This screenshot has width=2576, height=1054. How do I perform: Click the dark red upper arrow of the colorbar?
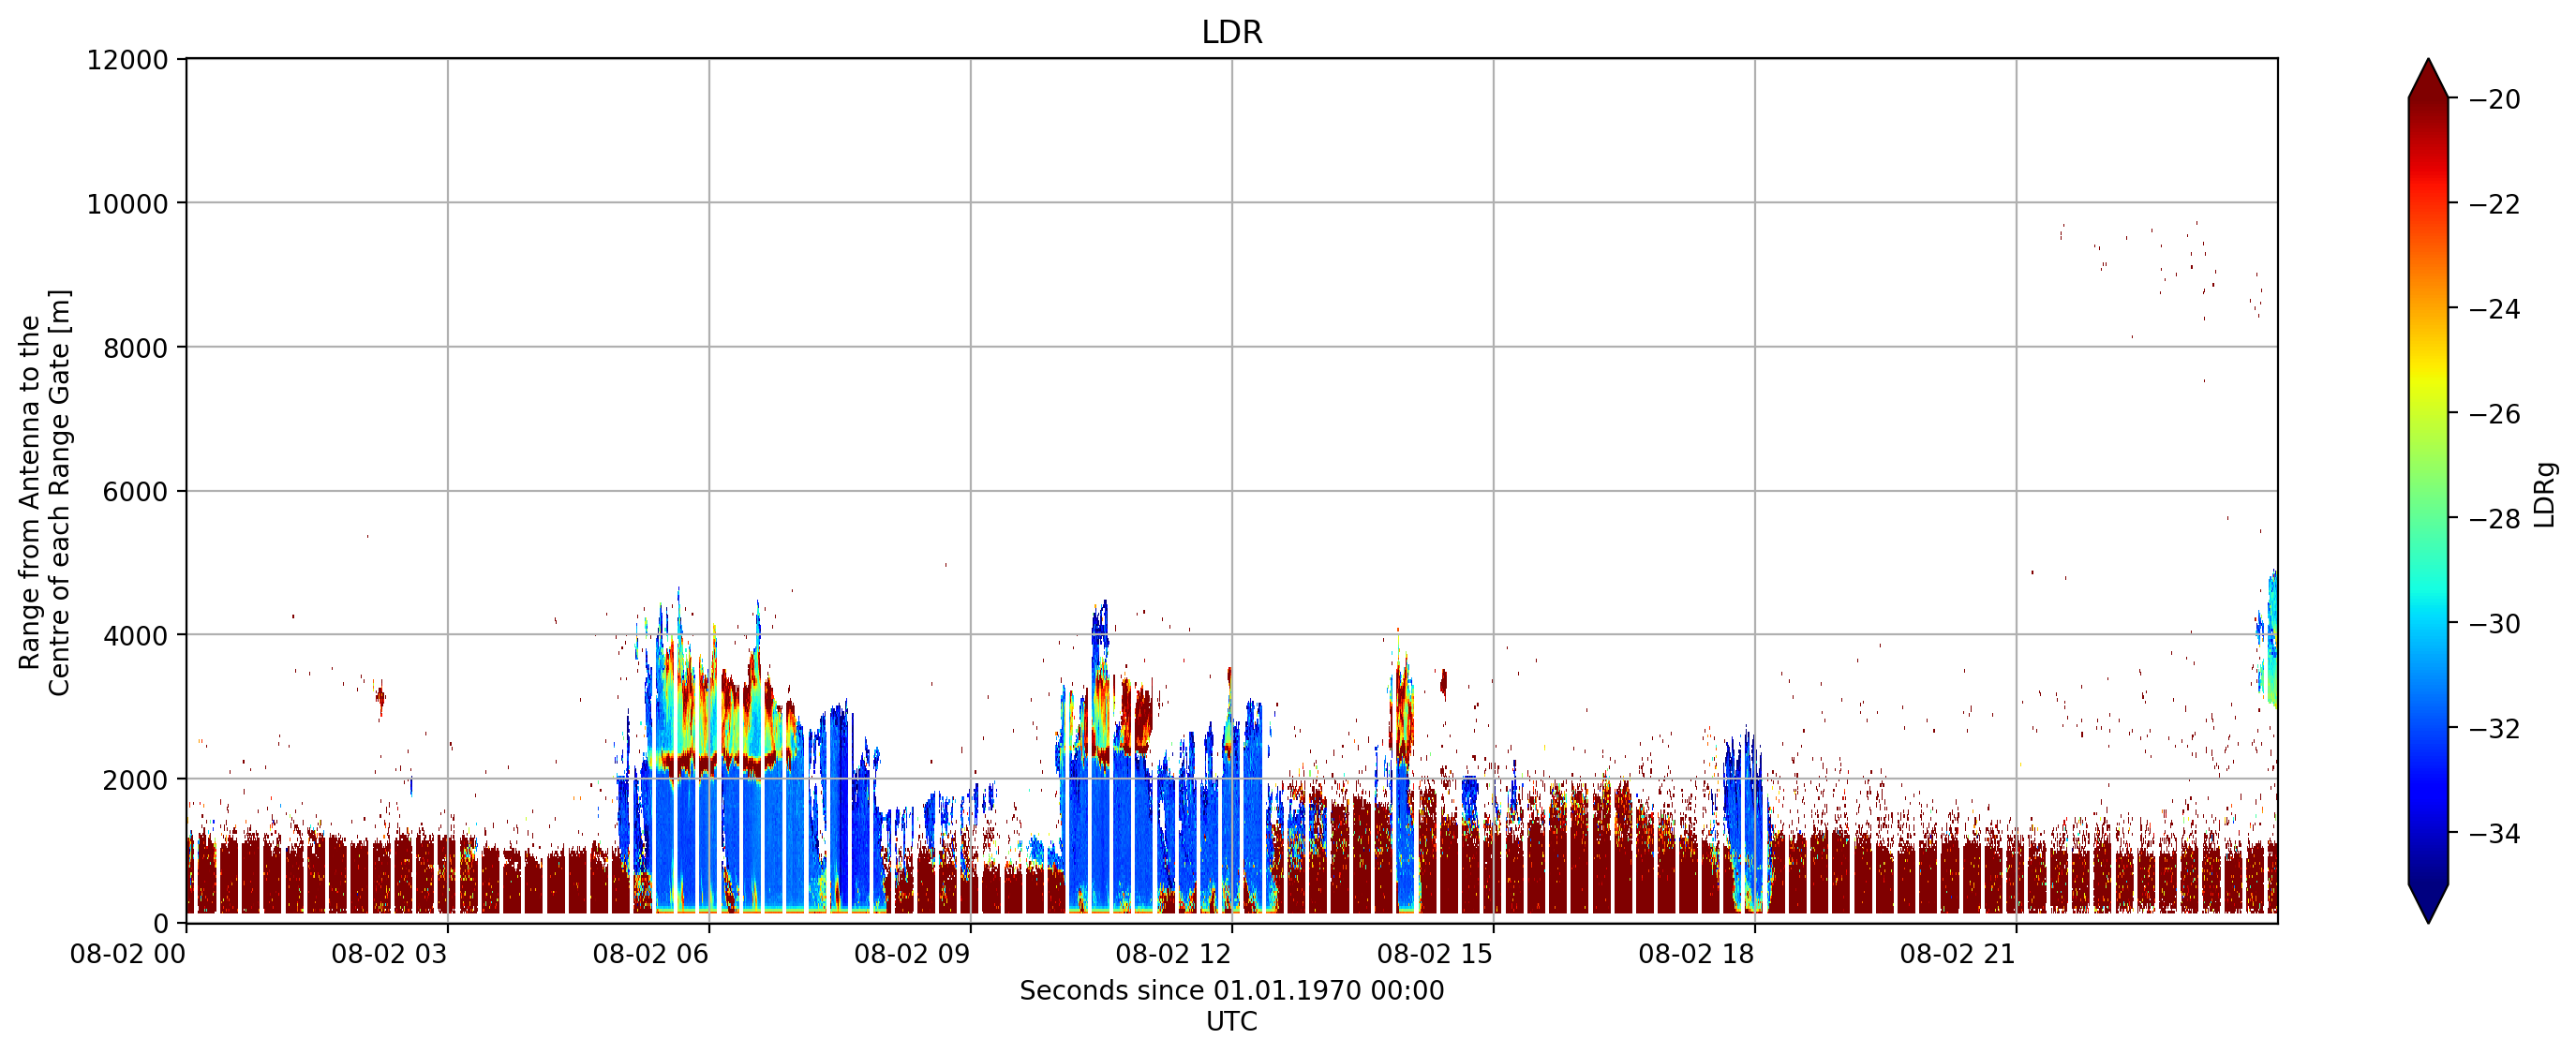[x=2428, y=81]
